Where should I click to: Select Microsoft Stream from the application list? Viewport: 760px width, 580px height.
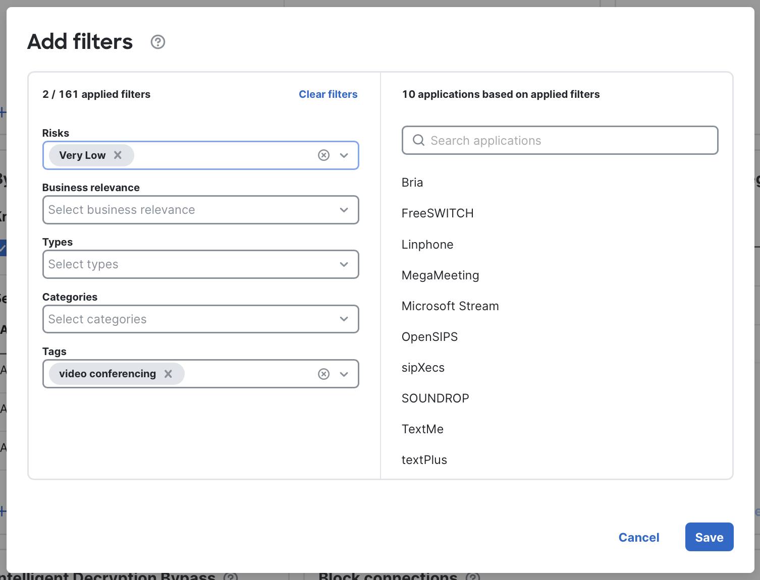(450, 306)
